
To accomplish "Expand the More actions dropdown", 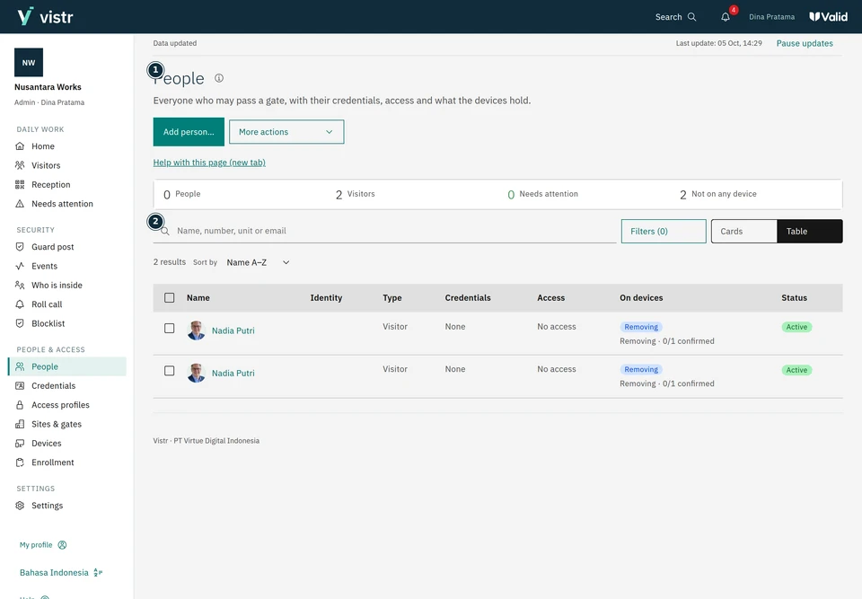I will [x=286, y=132].
